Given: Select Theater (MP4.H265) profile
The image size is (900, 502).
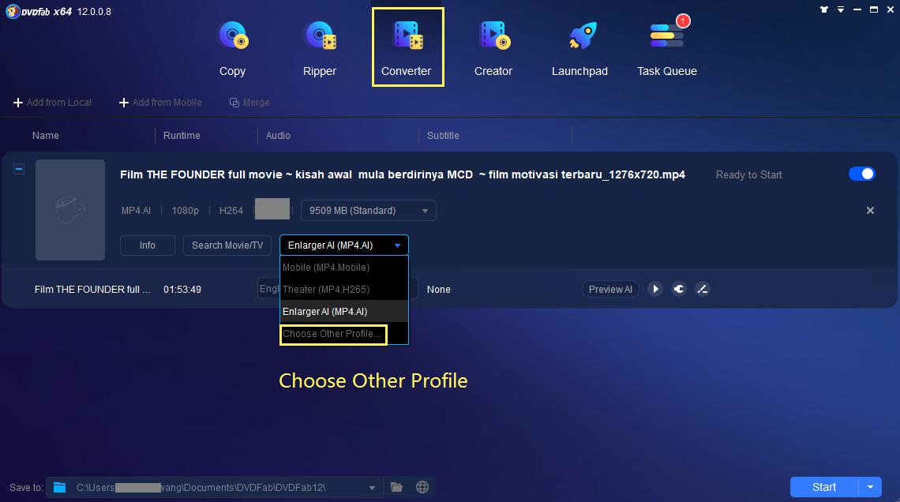Looking at the screenshot, I should (x=325, y=290).
